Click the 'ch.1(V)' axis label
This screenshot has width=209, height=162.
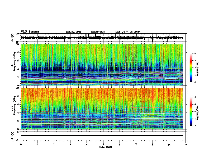[x=13, y=38]
